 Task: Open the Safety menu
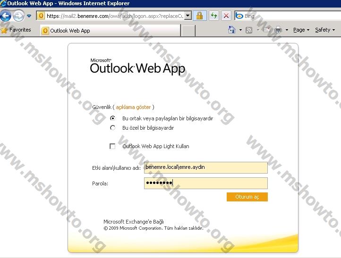[325, 30]
